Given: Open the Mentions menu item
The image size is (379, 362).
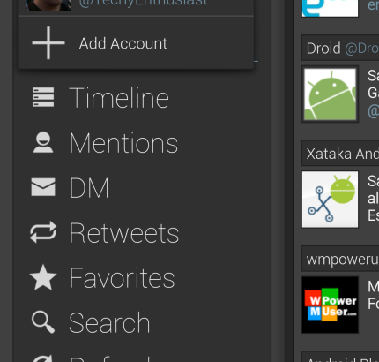Looking at the screenshot, I should (x=123, y=143).
